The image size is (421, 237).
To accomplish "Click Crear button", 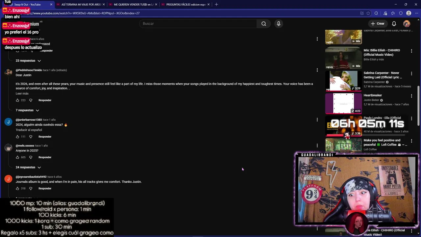I will (378, 24).
